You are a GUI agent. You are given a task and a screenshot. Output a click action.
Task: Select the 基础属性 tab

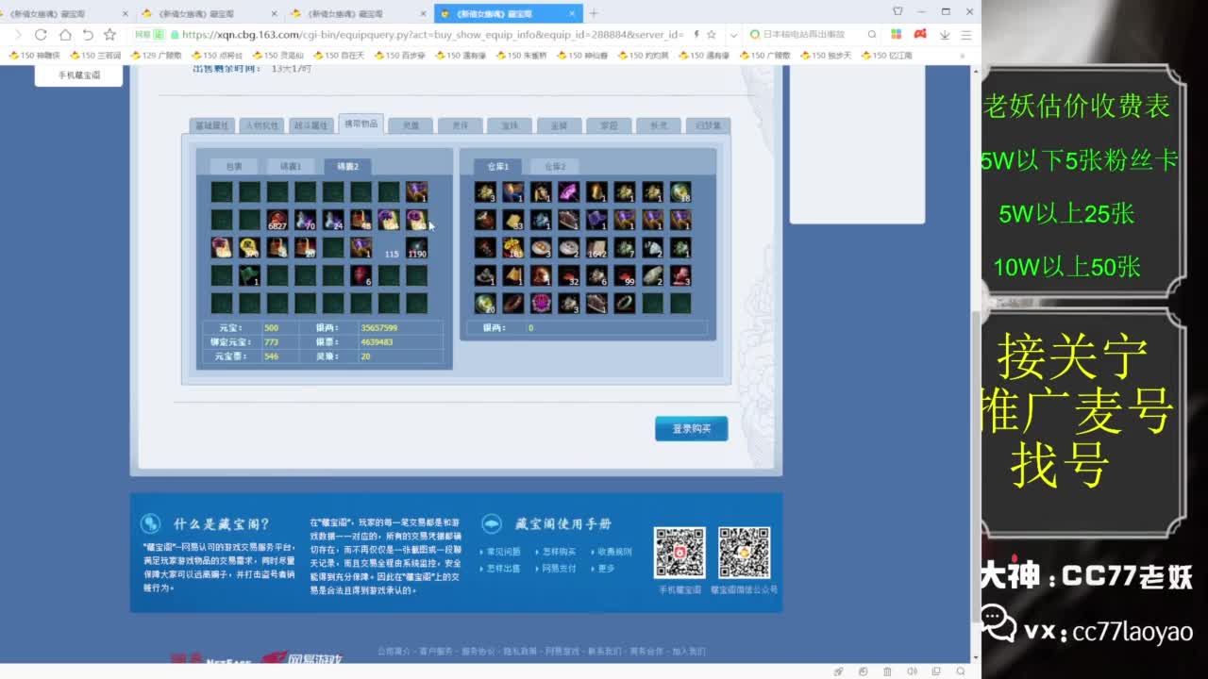pyautogui.click(x=210, y=125)
